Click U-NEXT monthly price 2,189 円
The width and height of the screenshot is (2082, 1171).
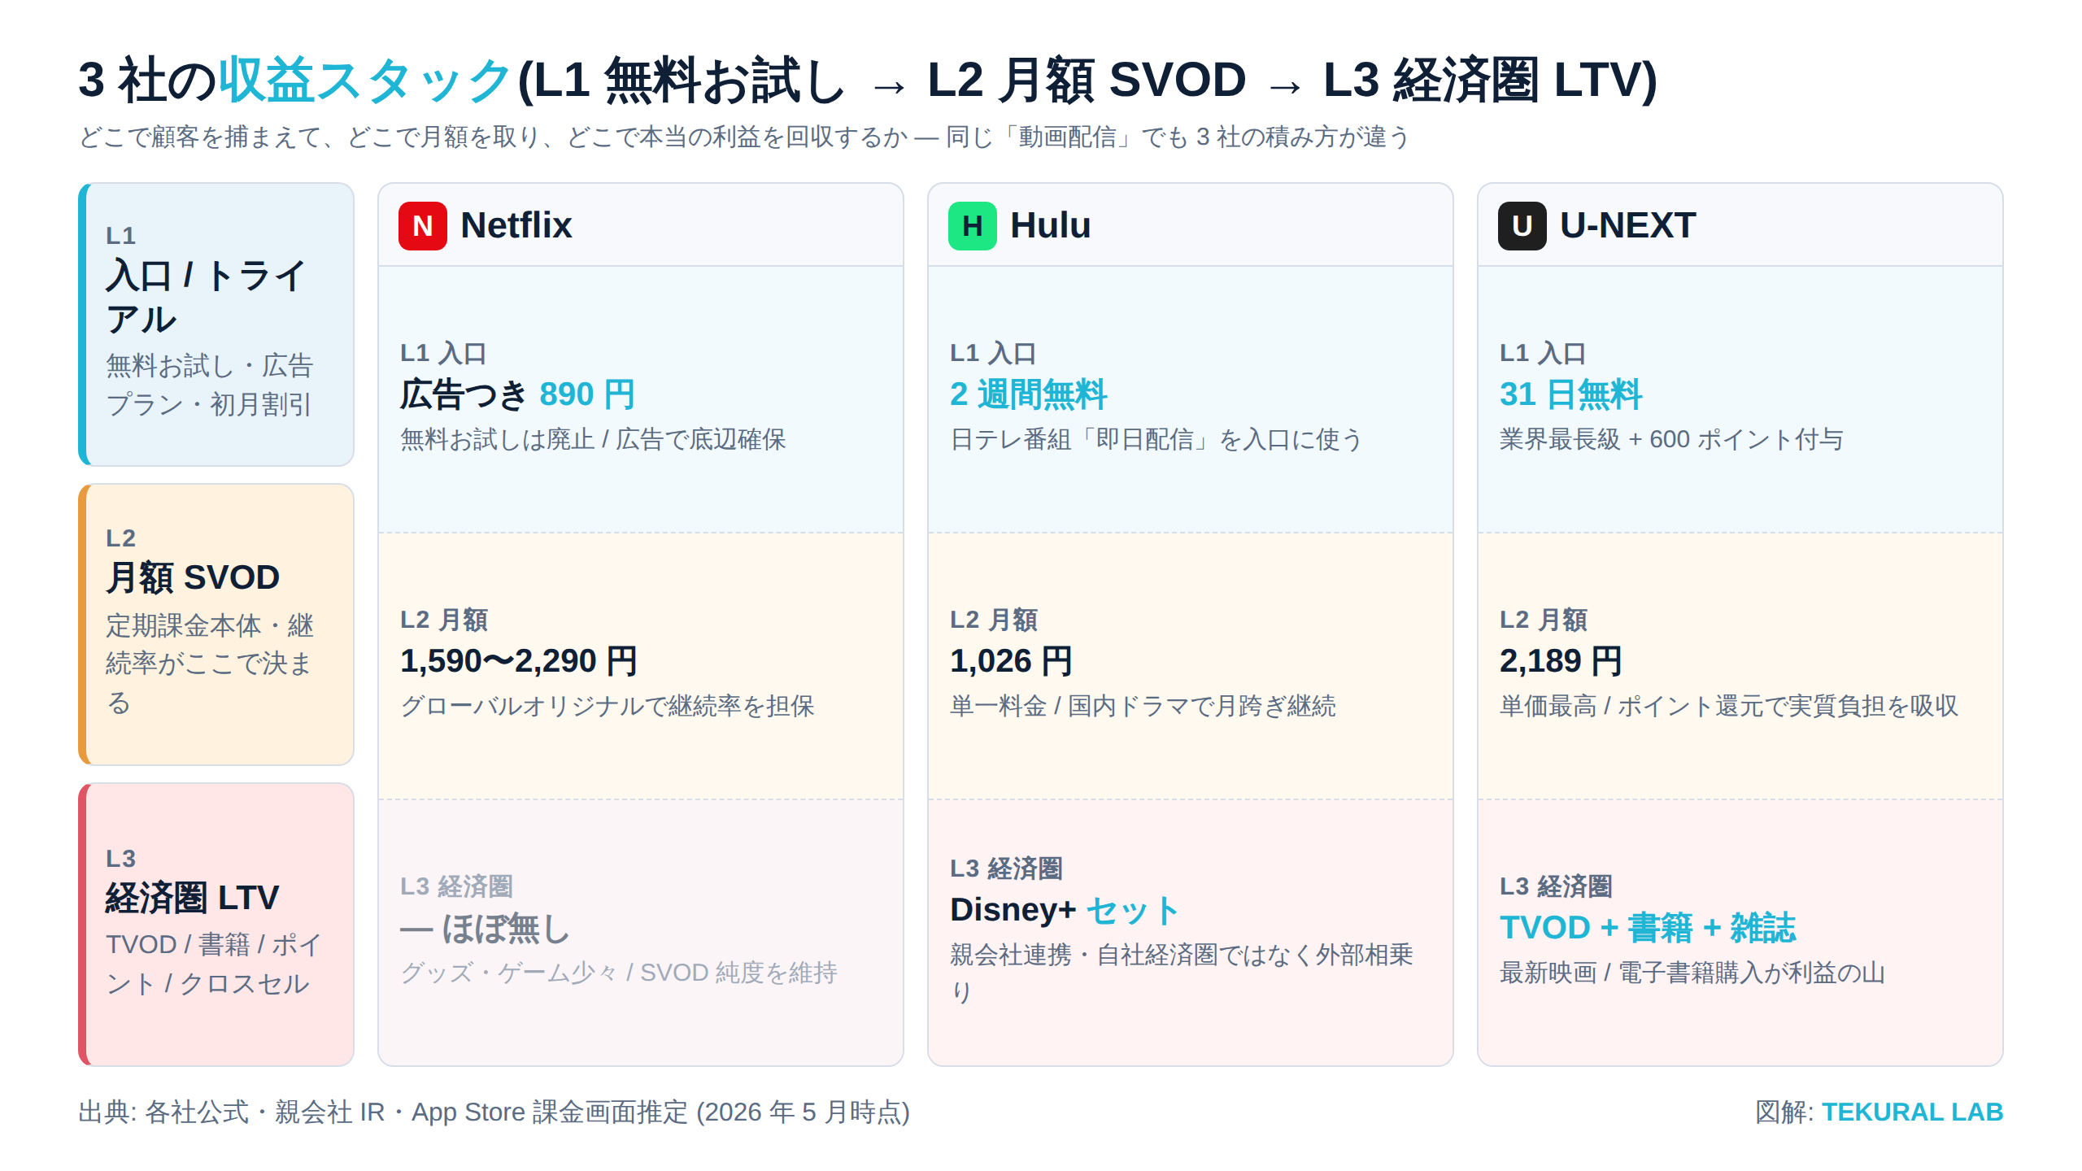click(x=1561, y=661)
